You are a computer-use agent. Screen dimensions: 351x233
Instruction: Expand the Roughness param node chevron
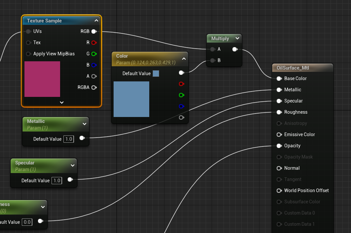point(43,207)
